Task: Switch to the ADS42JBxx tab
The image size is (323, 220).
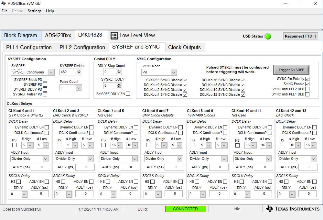Action: click(x=58, y=36)
